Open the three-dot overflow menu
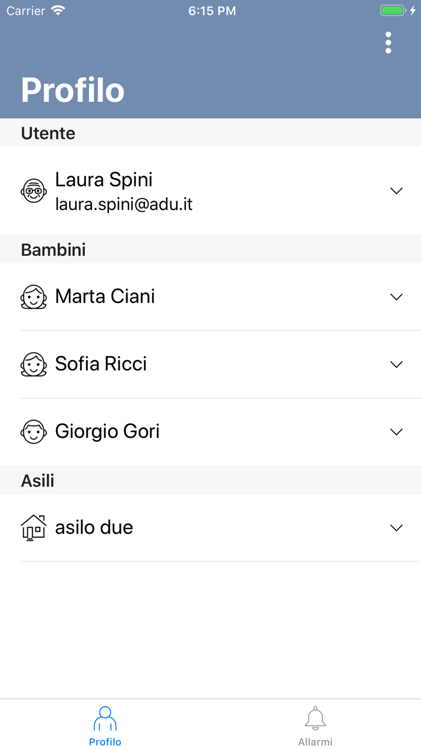 tap(389, 43)
